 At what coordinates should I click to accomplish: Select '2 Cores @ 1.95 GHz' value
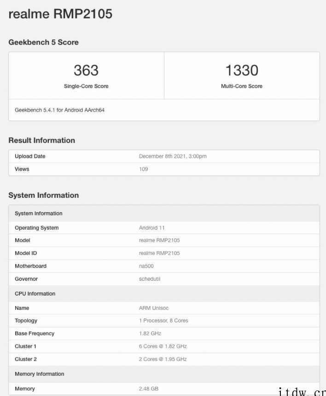point(163,360)
